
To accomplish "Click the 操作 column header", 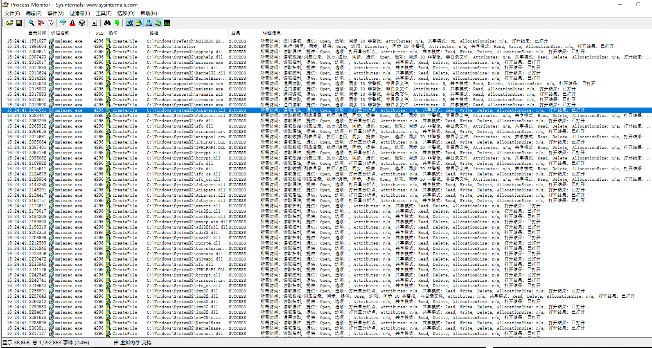I will (126, 33).
